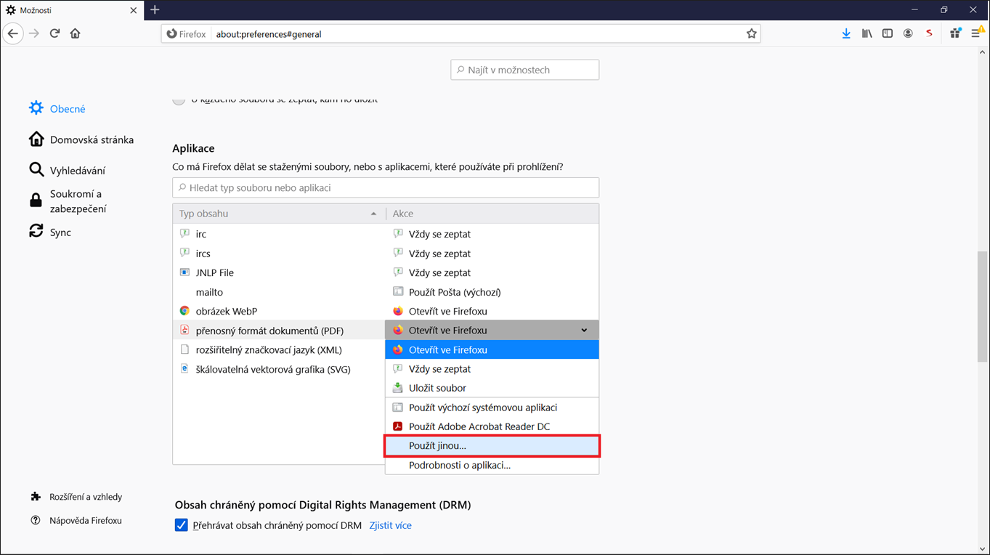This screenshot has width=990, height=555.
Task: Toggle the sidebar view icon
Action: pyautogui.click(x=887, y=33)
